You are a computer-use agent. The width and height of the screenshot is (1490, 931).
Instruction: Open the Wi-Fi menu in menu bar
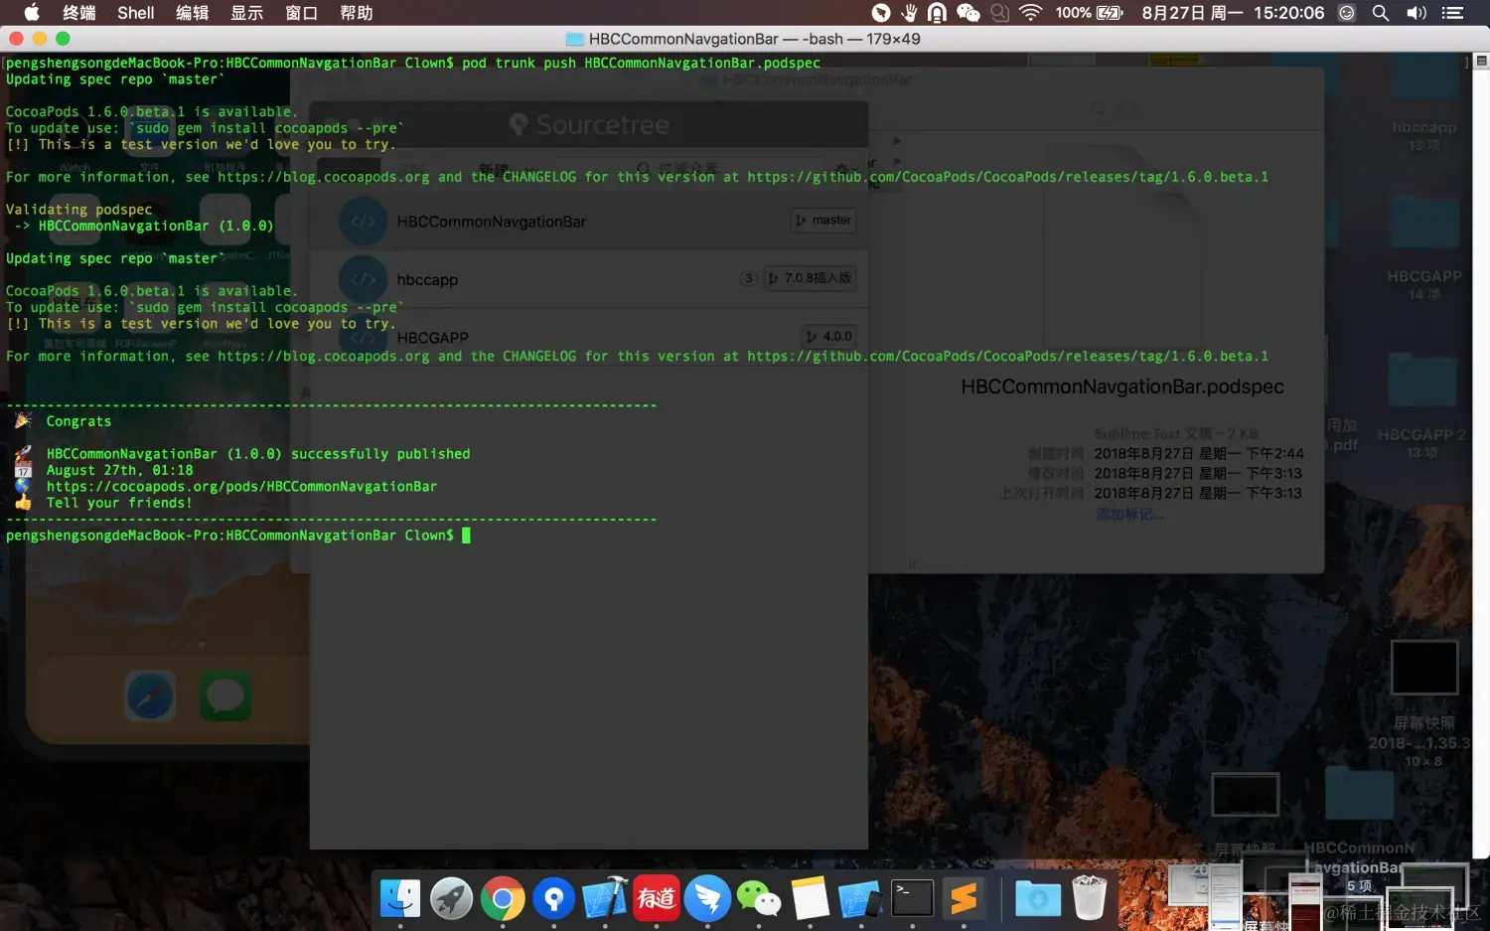coord(1031,13)
